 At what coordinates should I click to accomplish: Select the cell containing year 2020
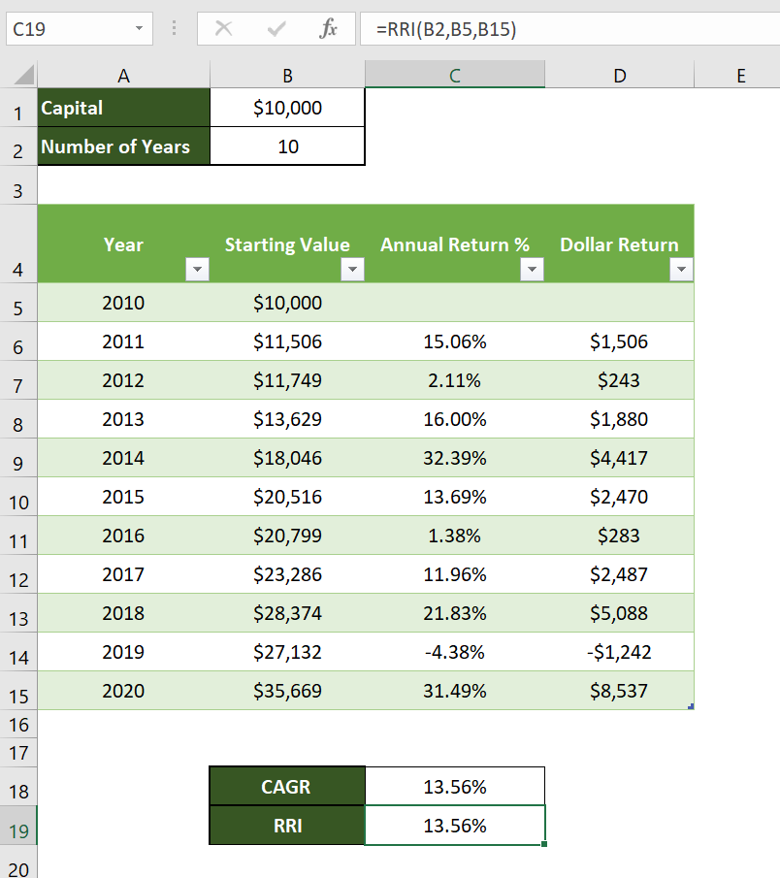123,691
